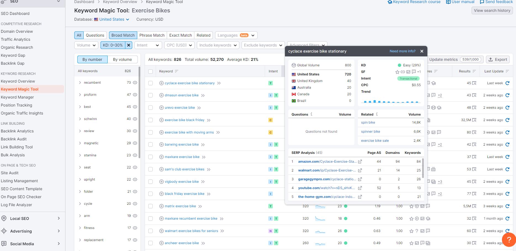The height and width of the screenshot is (251, 516).
Task: Check the box for exercise bike black friday
Action: point(150,120)
